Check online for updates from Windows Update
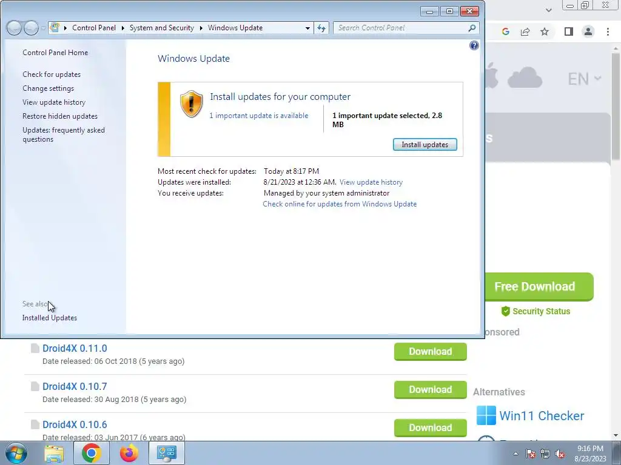 point(340,204)
